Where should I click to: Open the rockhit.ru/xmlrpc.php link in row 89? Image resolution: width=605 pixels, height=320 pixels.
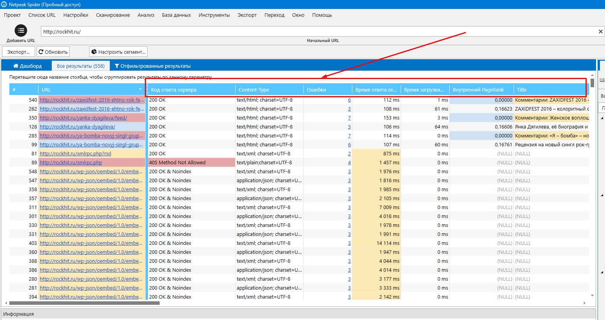[71, 163]
